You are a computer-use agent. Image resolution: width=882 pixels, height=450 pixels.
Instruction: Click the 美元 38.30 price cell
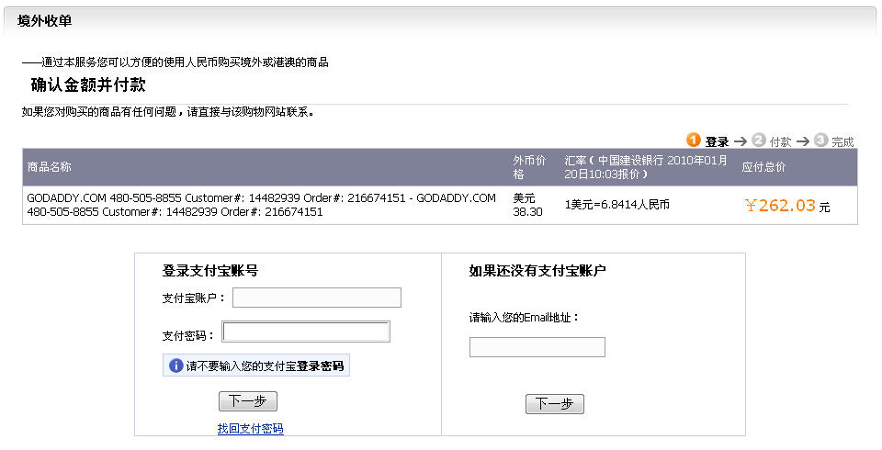pyautogui.click(x=527, y=205)
